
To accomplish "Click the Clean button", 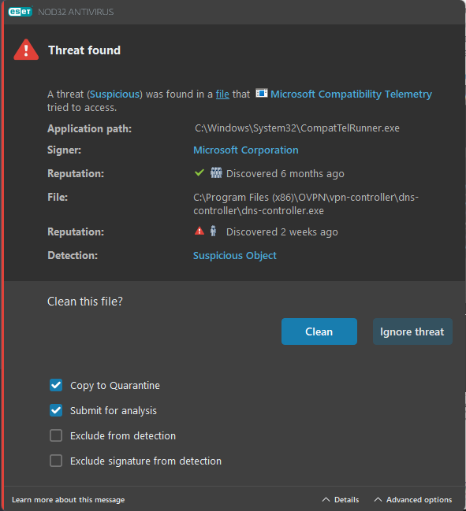I will point(319,331).
